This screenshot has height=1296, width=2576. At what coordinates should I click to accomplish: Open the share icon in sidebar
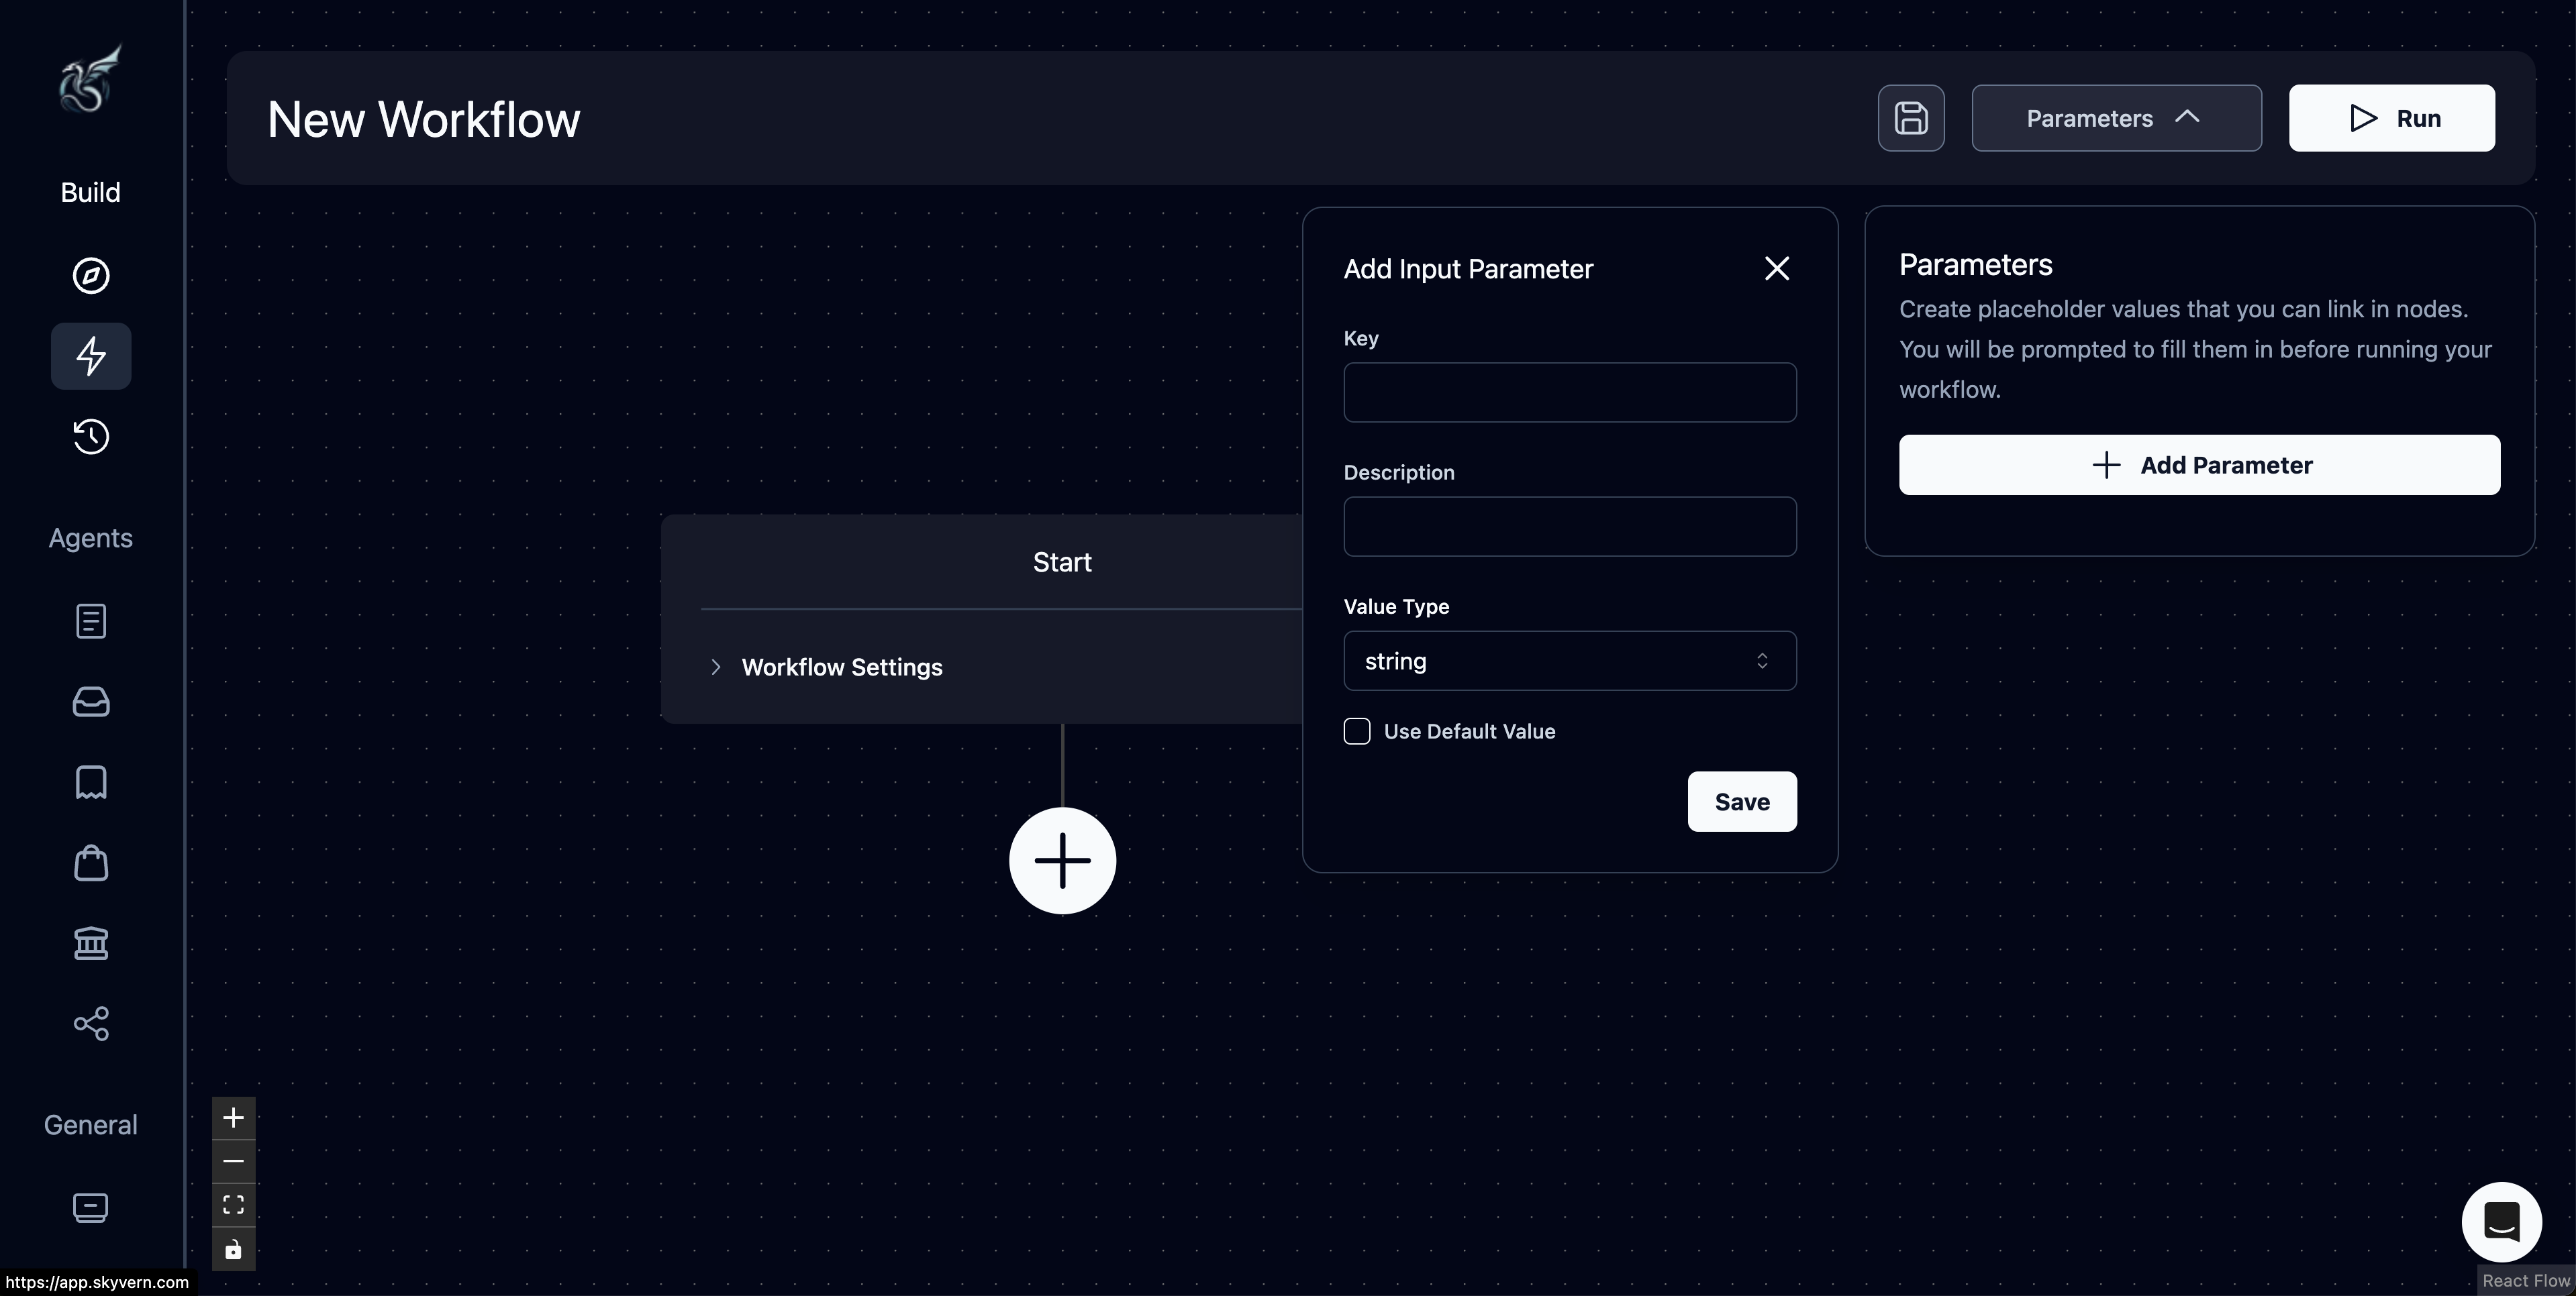[x=90, y=1023]
